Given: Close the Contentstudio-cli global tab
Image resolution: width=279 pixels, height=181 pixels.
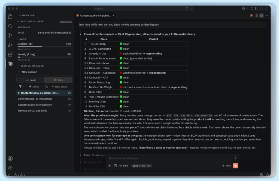Looking at the screenshot, I should tap(113, 16).
